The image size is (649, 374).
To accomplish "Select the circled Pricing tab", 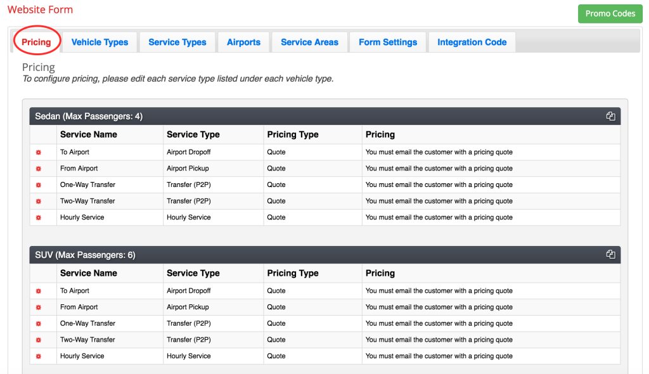I will click(36, 42).
